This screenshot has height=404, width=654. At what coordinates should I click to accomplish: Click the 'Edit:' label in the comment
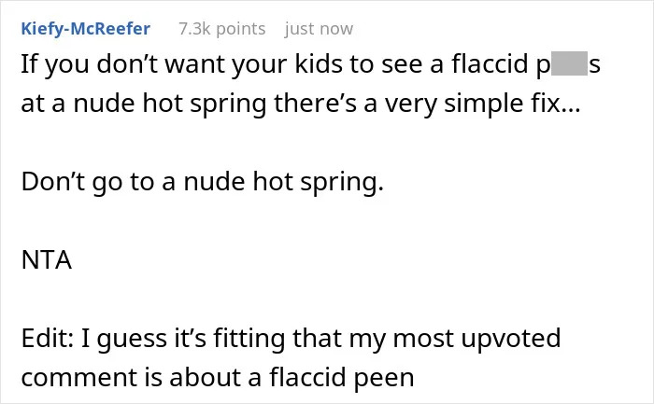pyautogui.click(x=47, y=338)
